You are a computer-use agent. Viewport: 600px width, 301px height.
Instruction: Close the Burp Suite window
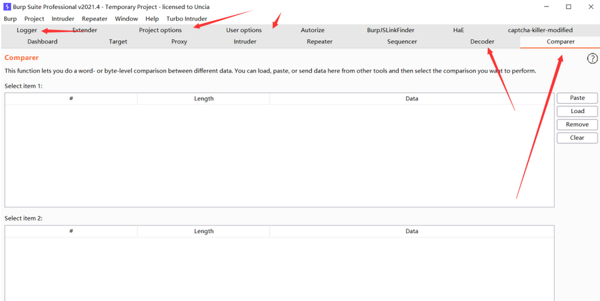tap(590, 6)
